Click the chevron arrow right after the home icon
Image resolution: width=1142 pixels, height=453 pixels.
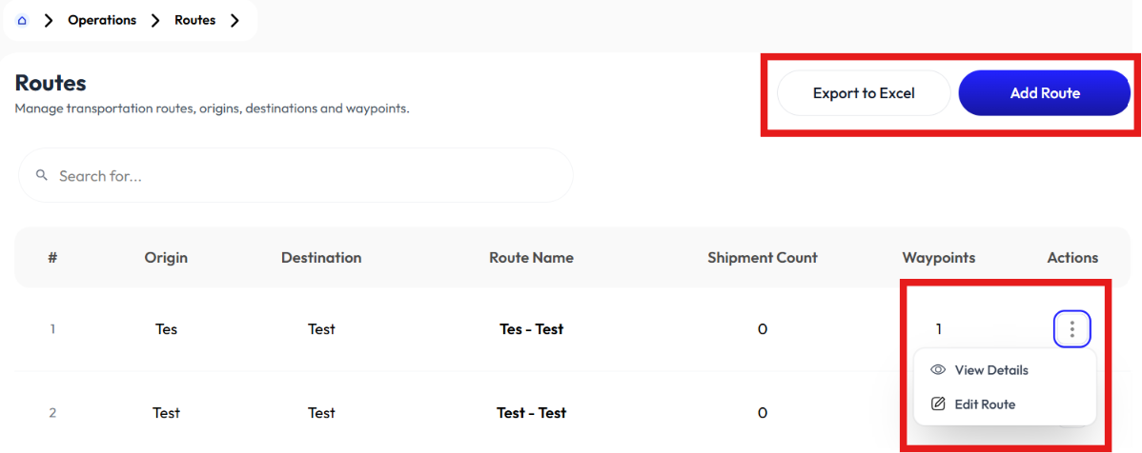pos(49,20)
